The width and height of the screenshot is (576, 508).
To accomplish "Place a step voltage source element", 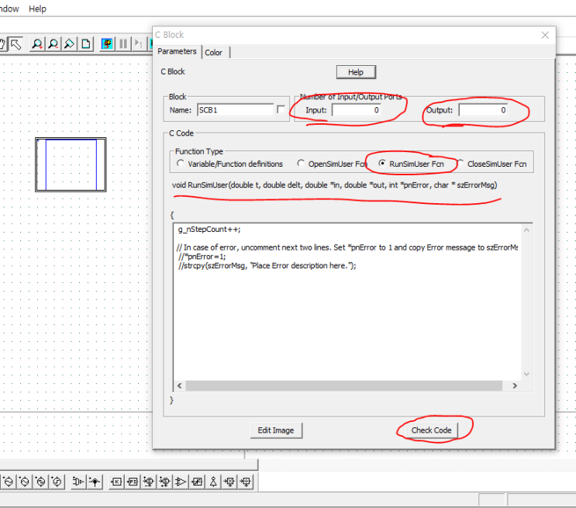I will [x=57, y=482].
